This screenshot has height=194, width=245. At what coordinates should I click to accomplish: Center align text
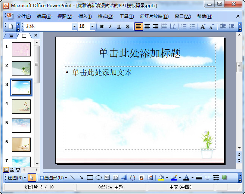(147, 27)
